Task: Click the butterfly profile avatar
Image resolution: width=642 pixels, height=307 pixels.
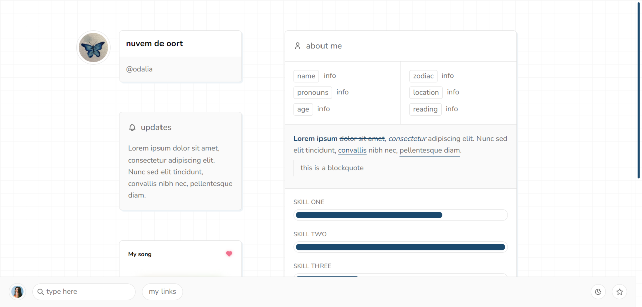Action: pos(93,48)
